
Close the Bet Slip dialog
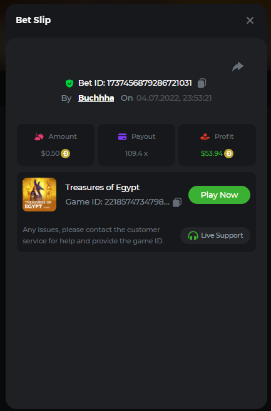(x=250, y=20)
